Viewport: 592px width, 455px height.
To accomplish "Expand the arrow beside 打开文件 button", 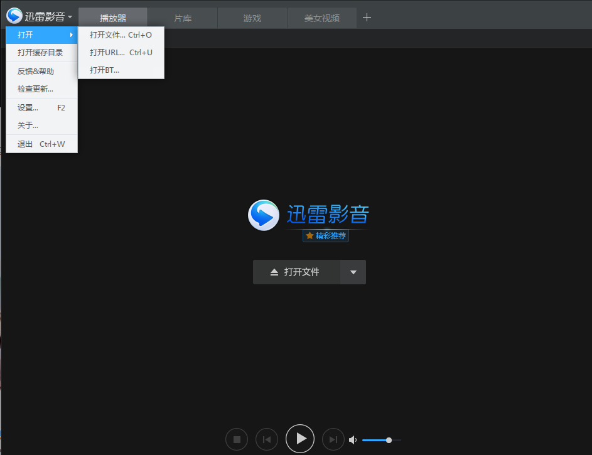I will pos(353,272).
